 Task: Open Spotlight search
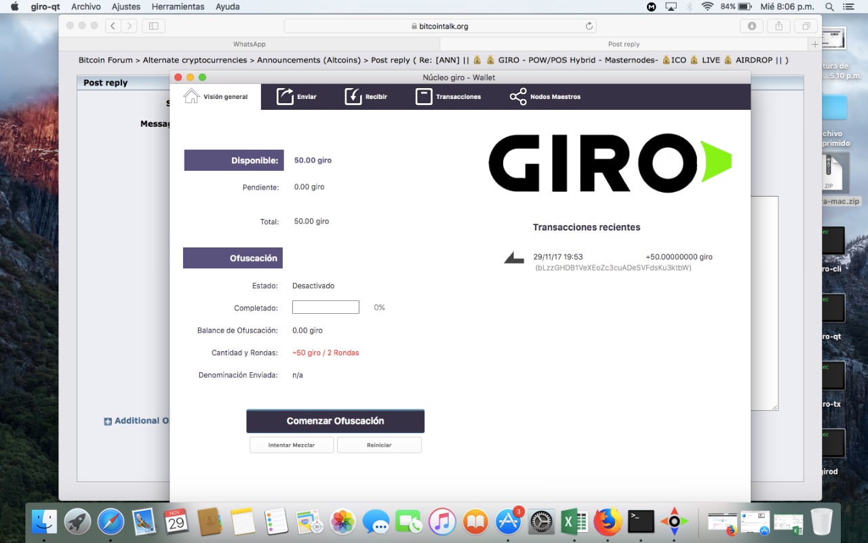829,7
